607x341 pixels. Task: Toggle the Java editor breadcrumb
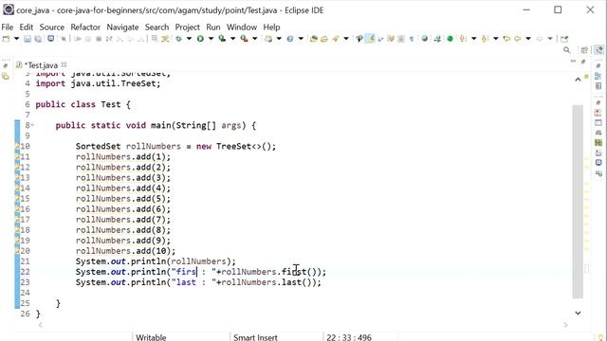[x=359, y=39]
